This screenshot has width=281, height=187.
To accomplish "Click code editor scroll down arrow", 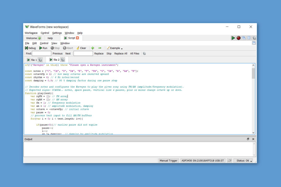I will [x=253, y=133].
